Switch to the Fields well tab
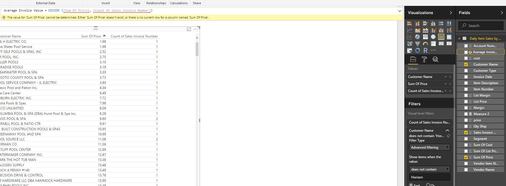Screen dimensions: 506x186 click(x=413, y=59)
